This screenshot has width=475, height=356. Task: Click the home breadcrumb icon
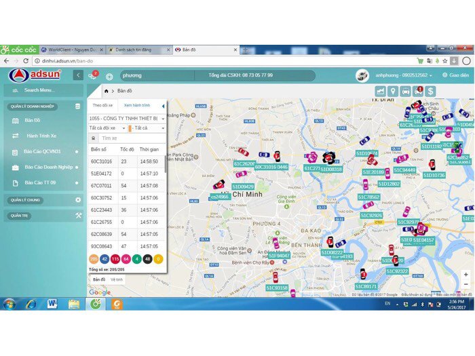[x=106, y=91]
